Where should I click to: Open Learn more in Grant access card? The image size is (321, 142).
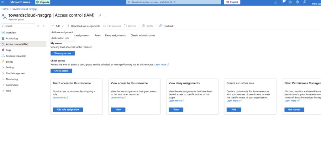pos(61,97)
